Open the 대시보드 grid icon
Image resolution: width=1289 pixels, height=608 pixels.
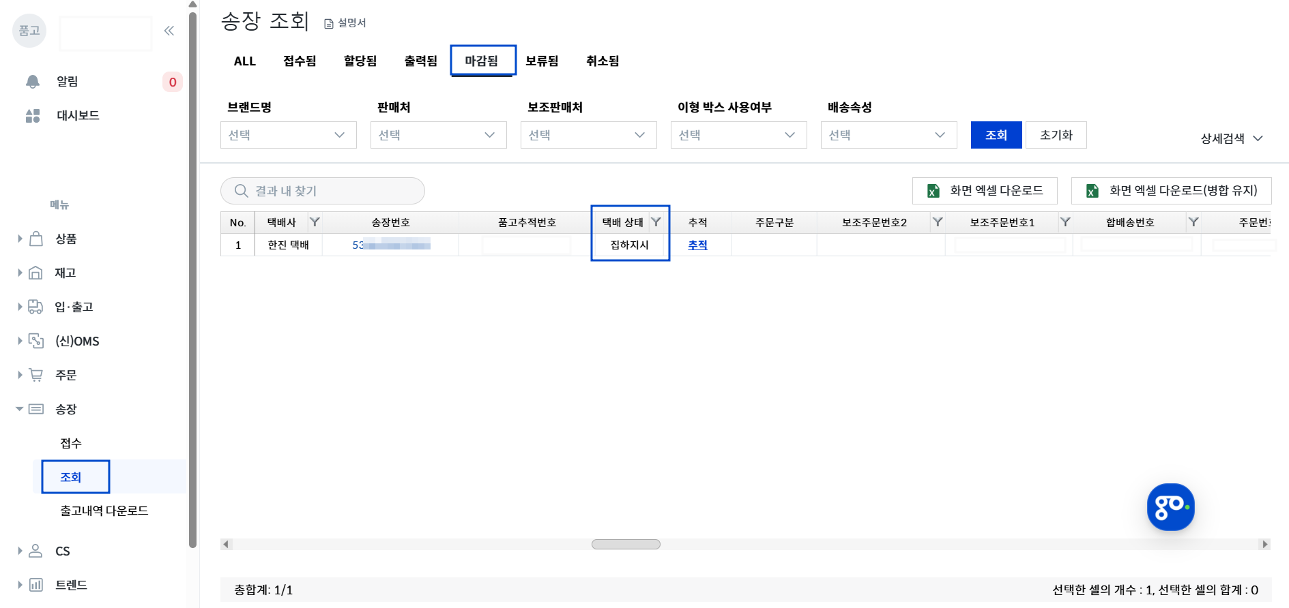coord(32,115)
